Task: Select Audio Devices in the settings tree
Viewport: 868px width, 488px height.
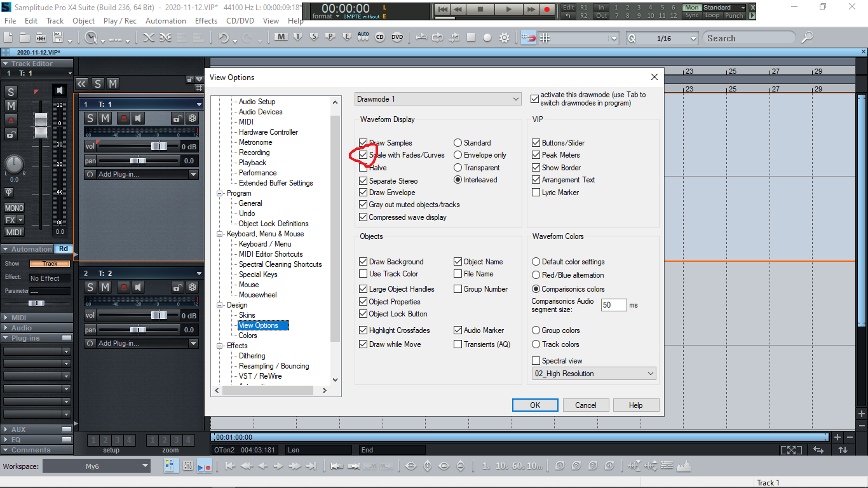Action: [261, 112]
